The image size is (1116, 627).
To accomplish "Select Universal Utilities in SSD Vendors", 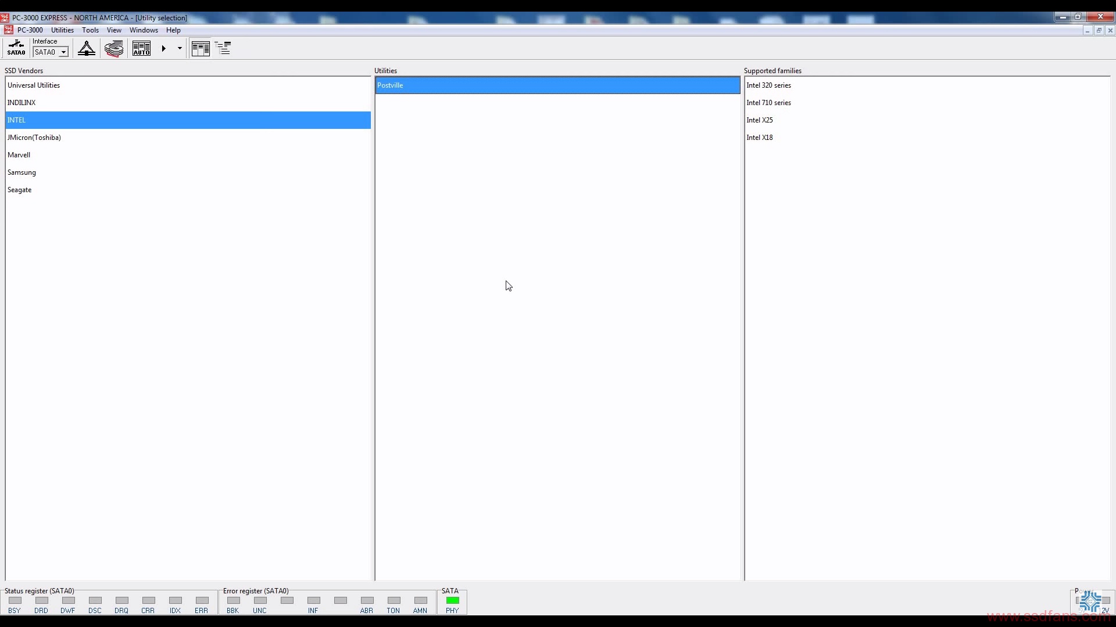I will click(x=188, y=85).
